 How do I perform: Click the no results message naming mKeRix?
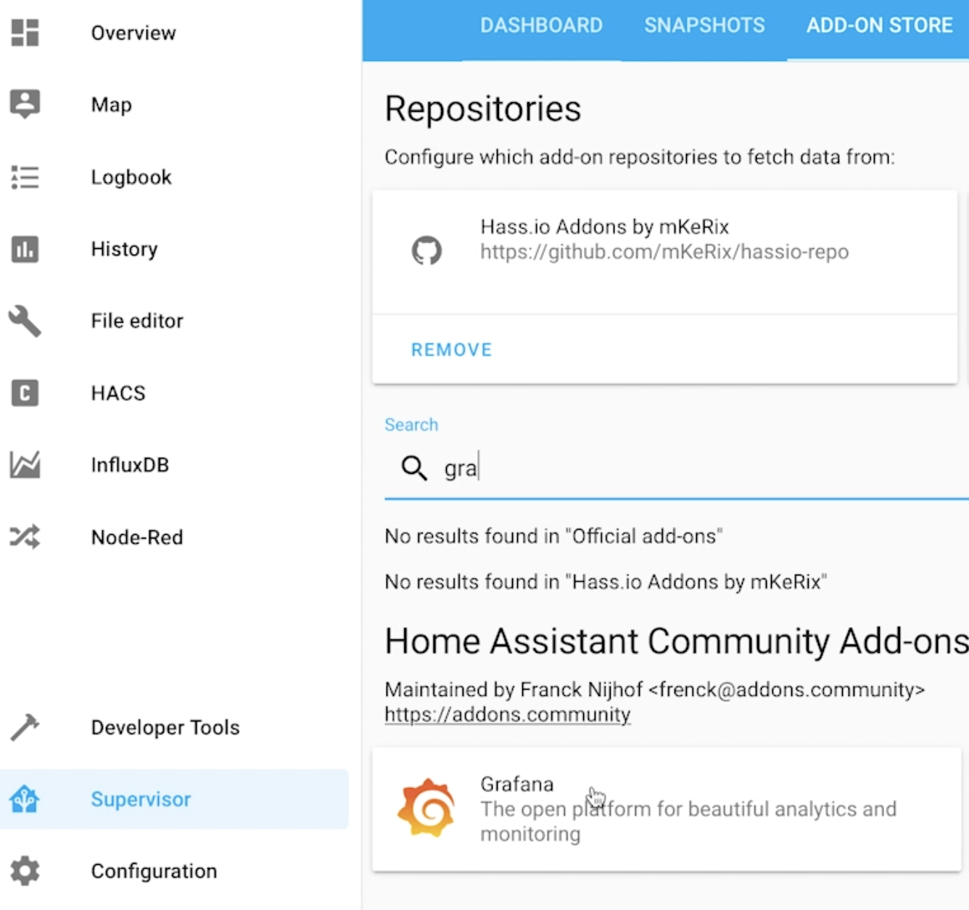click(x=606, y=582)
